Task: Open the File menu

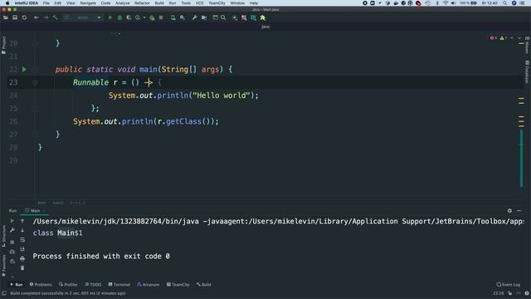Action: tap(46, 3)
